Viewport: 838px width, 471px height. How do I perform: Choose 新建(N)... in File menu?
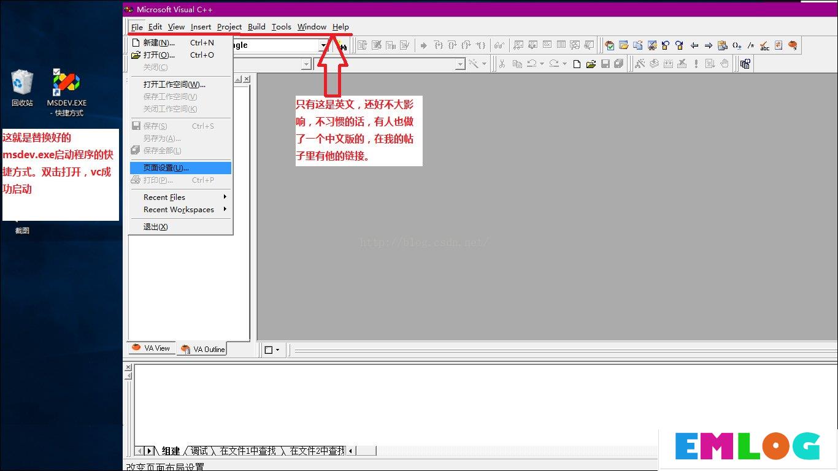click(x=181, y=43)
